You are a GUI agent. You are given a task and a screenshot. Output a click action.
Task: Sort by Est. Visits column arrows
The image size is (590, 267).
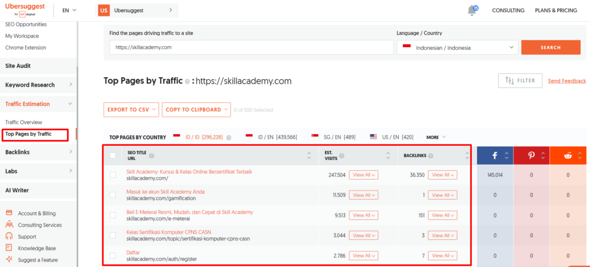click(388, 155)
